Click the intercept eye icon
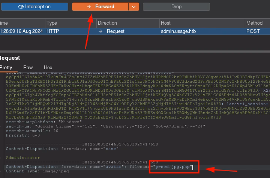This screenshot has width=270, height=178. 21,7
